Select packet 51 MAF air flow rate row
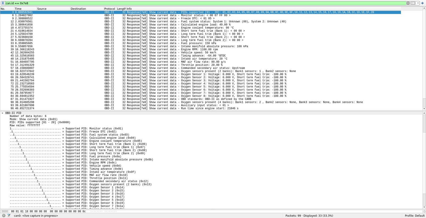Image resolution: width=426 pixels, height=218 pixels. (x=200, y=62)
